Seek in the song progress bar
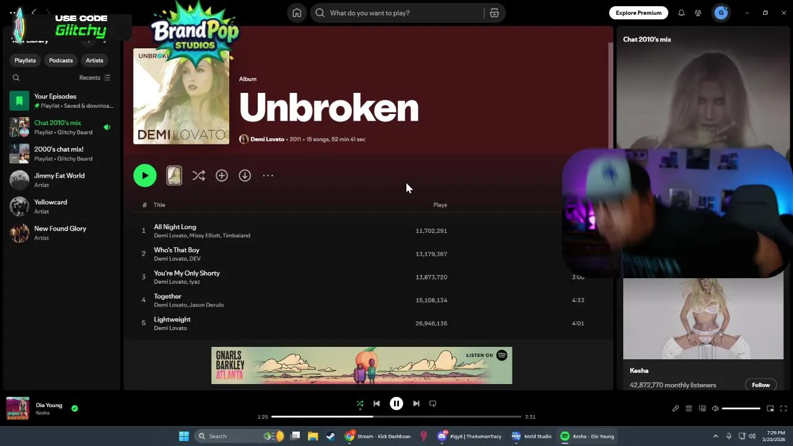Viewport: 793px width, 446px height. pyautogui.click(x=396, y=417)
